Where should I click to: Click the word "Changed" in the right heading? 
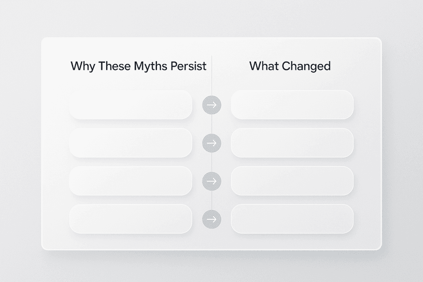point(306,66)
